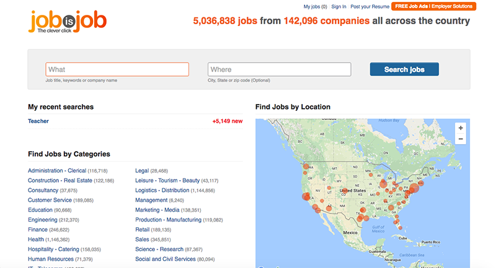Image resolution: width=496 pixels, height=268 pixels.
Task: Click the job marker near Florida
Action: tap(397, 222)
